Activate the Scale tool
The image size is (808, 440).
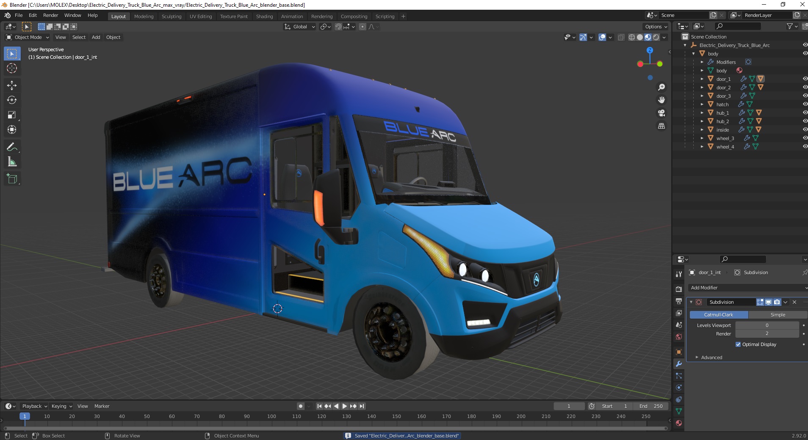[12, 115]
